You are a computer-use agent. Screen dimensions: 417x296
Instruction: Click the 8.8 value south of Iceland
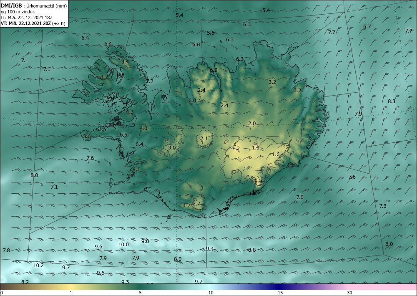point(252,250)
